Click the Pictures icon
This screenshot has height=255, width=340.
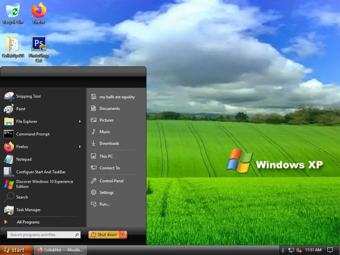pos(93,120)
